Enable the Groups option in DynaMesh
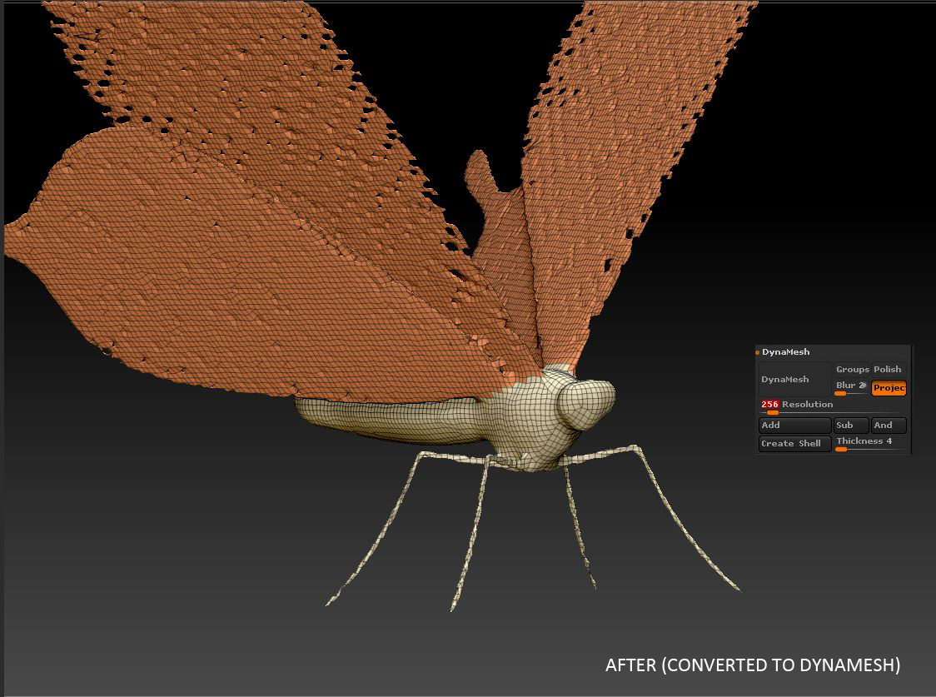Viewport: 936px width, 697px height. (853, 370)
